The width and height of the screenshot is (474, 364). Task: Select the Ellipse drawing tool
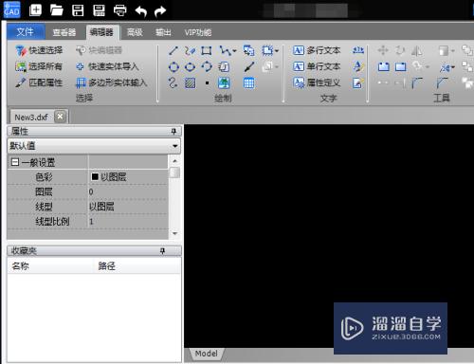(x=190, y=67)
